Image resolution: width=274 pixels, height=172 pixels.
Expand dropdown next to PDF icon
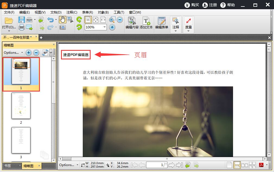click(x=267, y=165)
